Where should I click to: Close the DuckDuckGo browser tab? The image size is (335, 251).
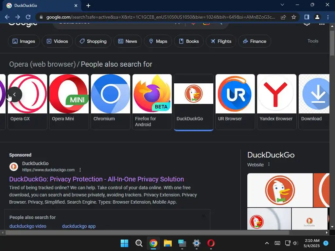pos(76,6)
